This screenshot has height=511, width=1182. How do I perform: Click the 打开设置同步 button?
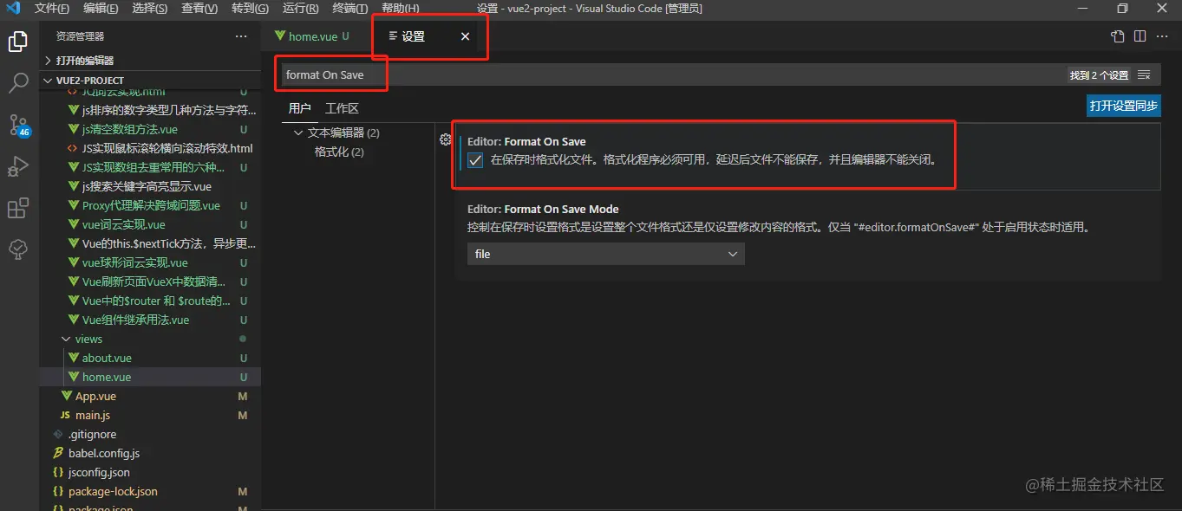(1124, 106)
